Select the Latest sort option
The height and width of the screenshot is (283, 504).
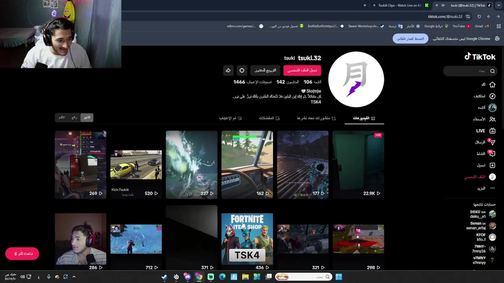coord(87,118)
